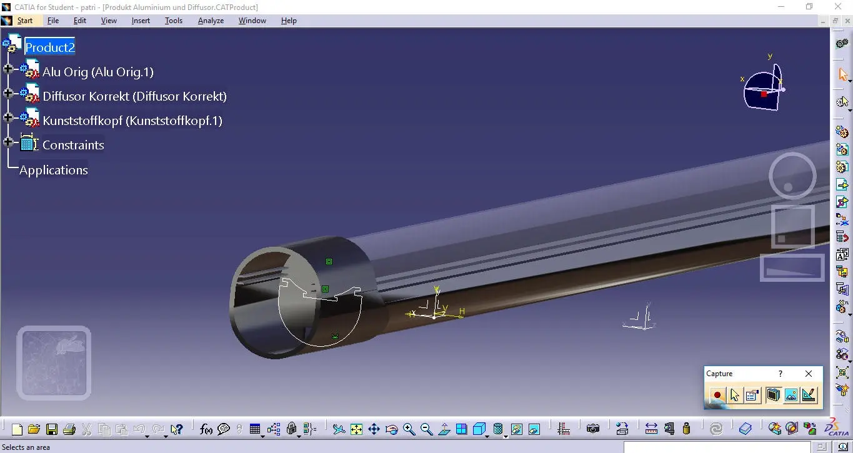Open the Formula f(x) tool
Screen dimensions: 853x453
(x=206, y=429)
